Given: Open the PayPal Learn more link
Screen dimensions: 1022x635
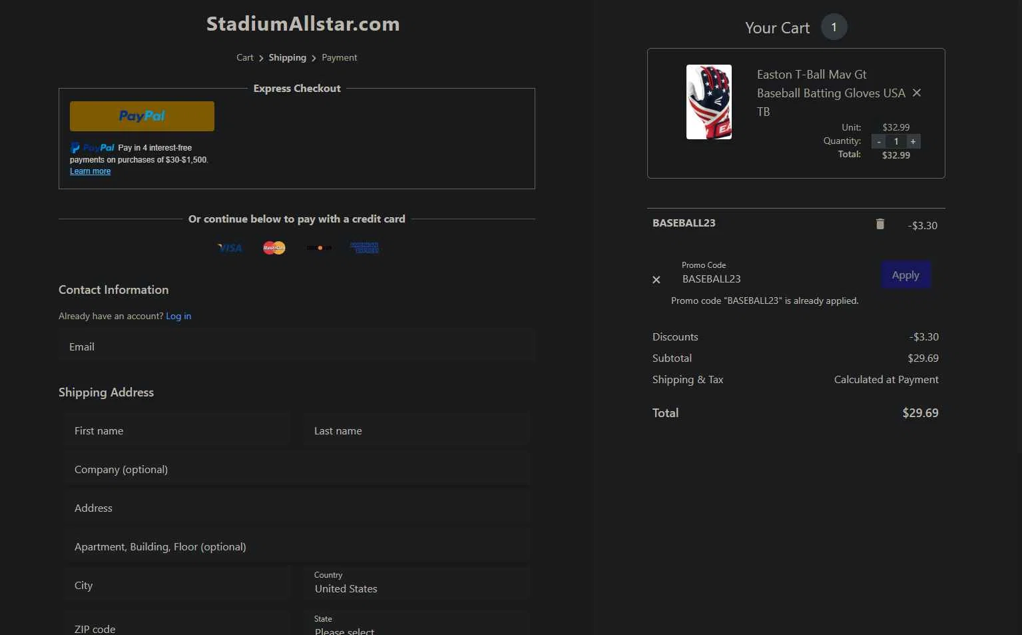Looking at the screenshot, I should (x=91, y=171).
